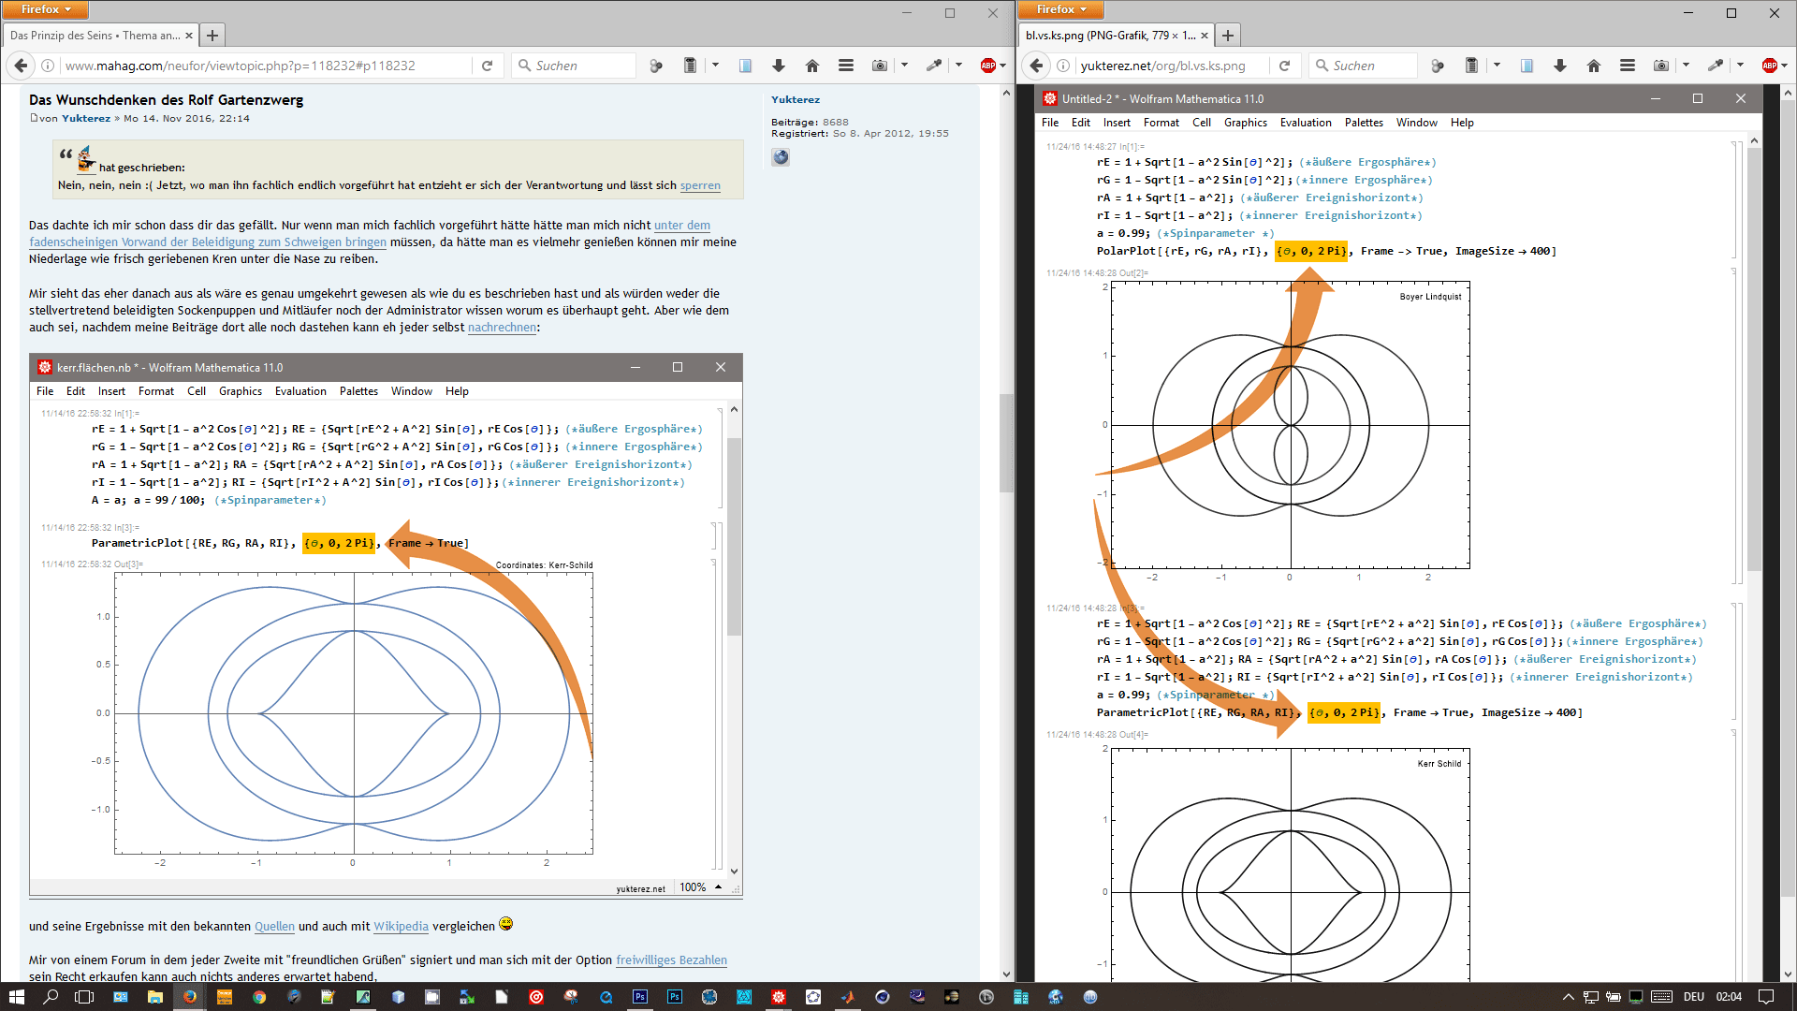The image size is (1797, 1011).
Task: Open left Firefox menu button dropdown
Action: coord(45,9)
